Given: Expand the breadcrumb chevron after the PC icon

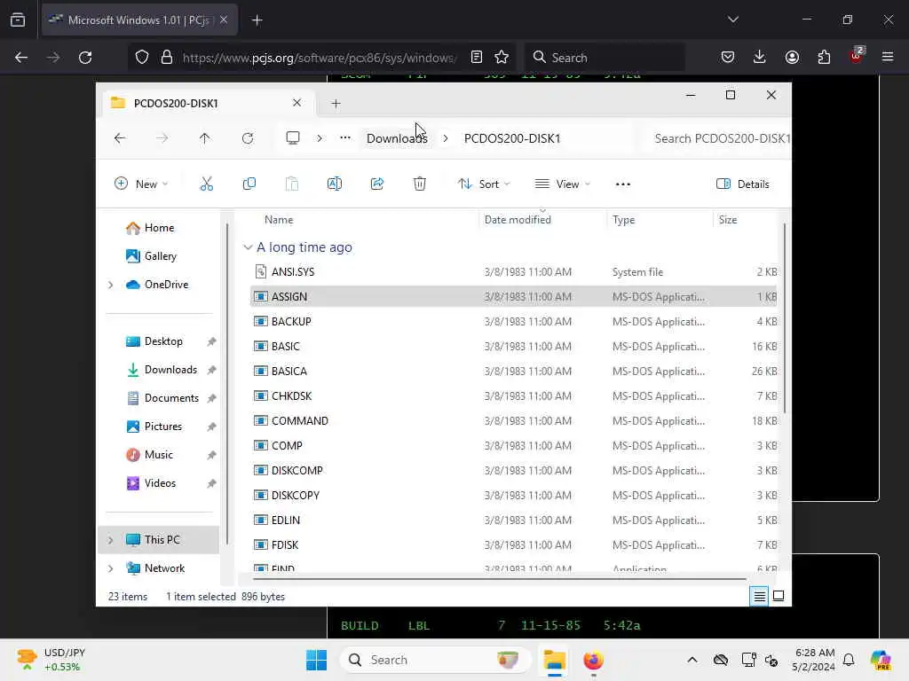Looking at the screenshot, I should (x=320, y=138).
